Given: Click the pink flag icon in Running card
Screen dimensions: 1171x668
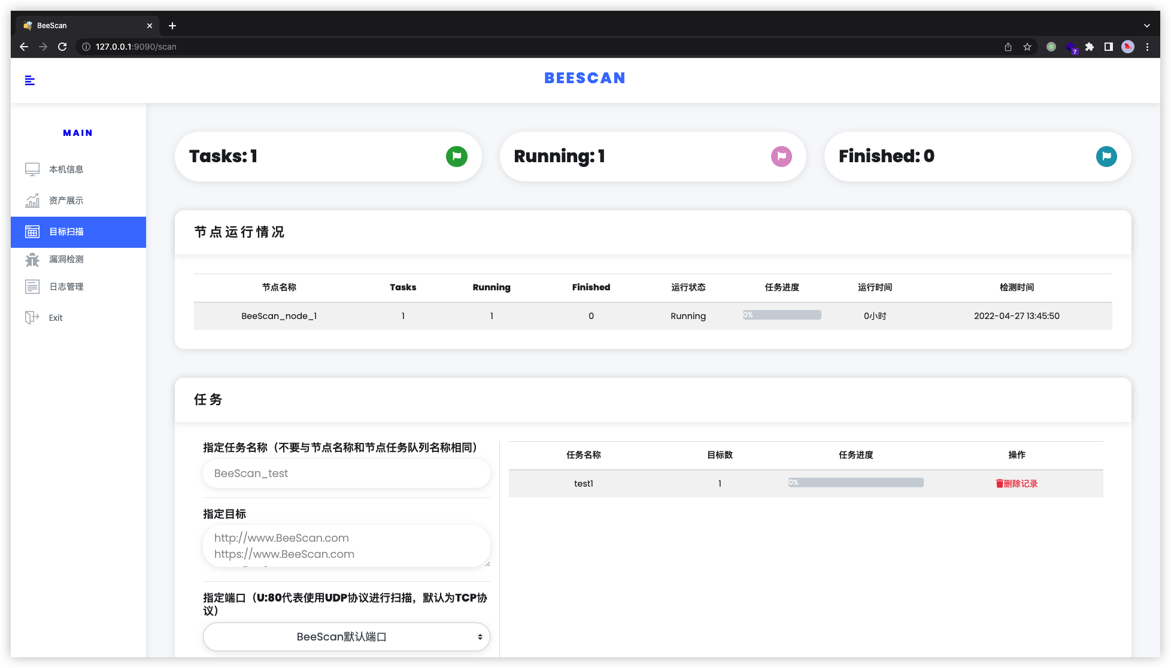Looking at the screenshot, I should pos(781,156).
